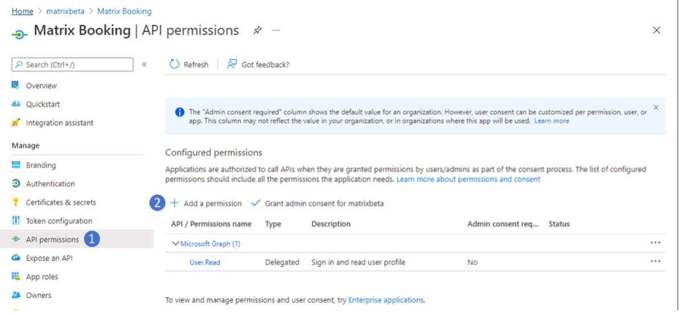Collapse the Microsoft Graph (1) group chevron
The height and width of the screenshot is (313, 680).
coord(175,244)
